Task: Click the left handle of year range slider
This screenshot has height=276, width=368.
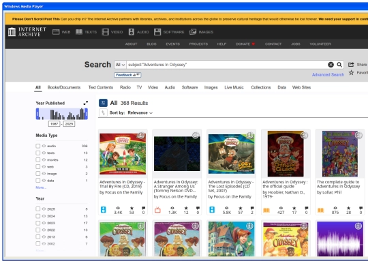Action: tap(37, 114)
